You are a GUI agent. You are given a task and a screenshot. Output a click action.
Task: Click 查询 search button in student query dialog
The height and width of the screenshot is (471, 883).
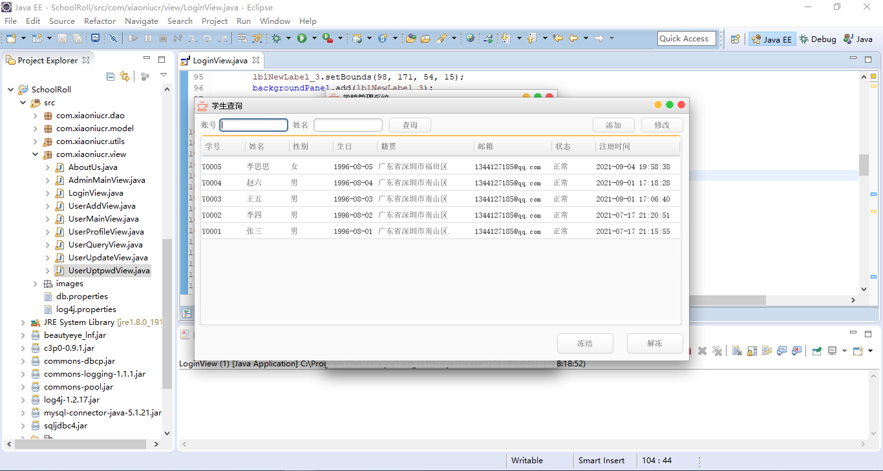410,125
